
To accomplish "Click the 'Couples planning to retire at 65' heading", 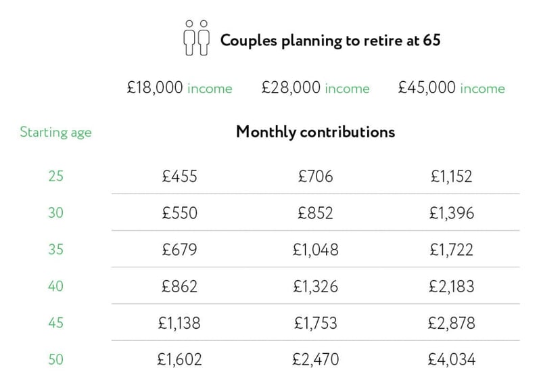I will click(330, 40).
